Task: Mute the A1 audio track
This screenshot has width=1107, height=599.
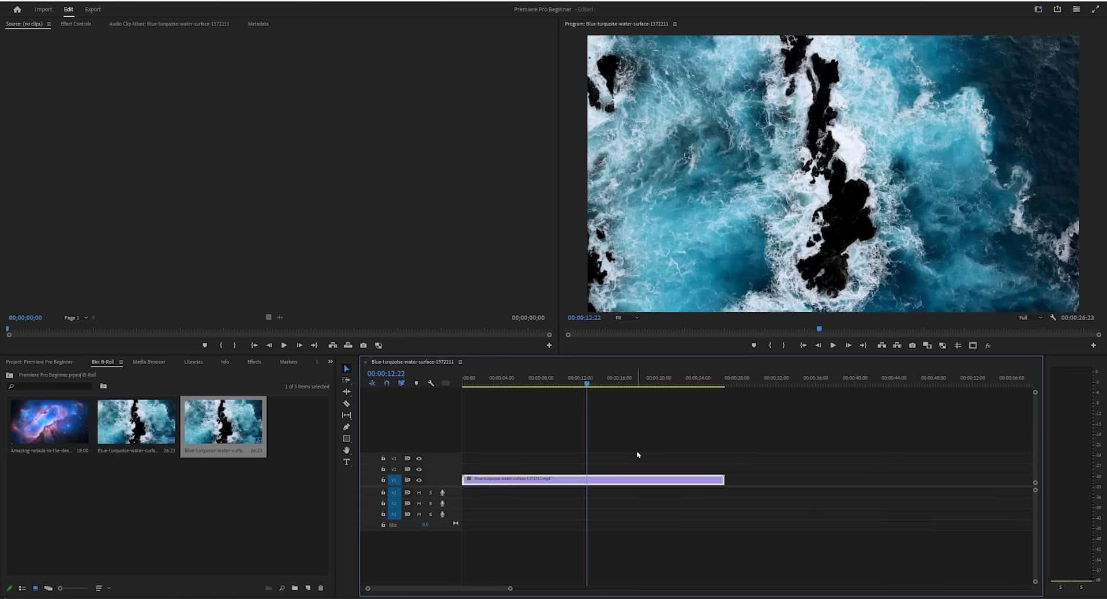Action: (x=419, y=492)
